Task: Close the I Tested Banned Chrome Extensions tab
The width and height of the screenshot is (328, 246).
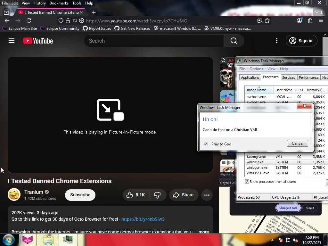Action: coord(81,12)
